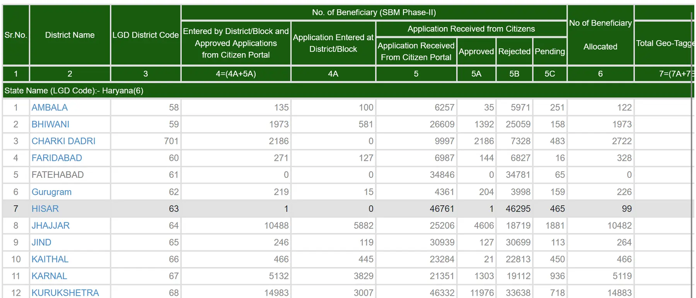This screenshot has height=298, width=696.
Task: Click the value 14983 in Kurukshetra row
Action: (x=276, y=293)
